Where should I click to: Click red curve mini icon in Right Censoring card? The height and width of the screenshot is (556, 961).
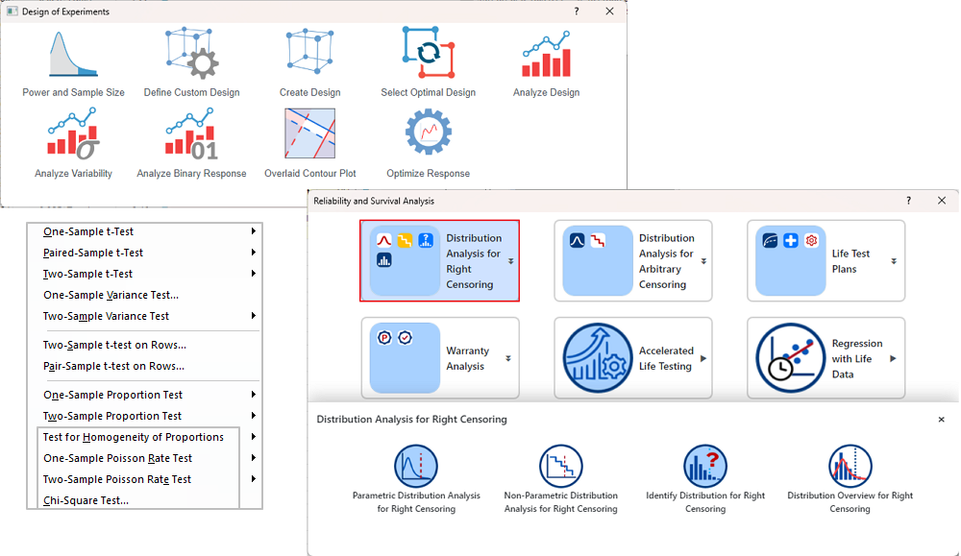384,240
